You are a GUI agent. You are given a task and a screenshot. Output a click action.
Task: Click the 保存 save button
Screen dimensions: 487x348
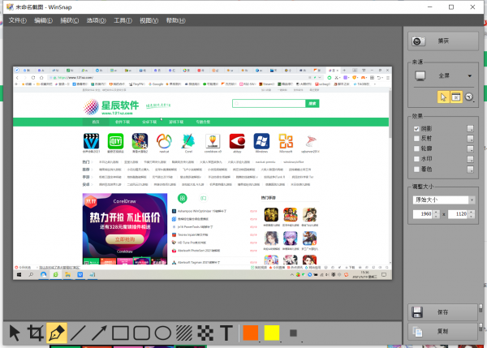[442, 312]
